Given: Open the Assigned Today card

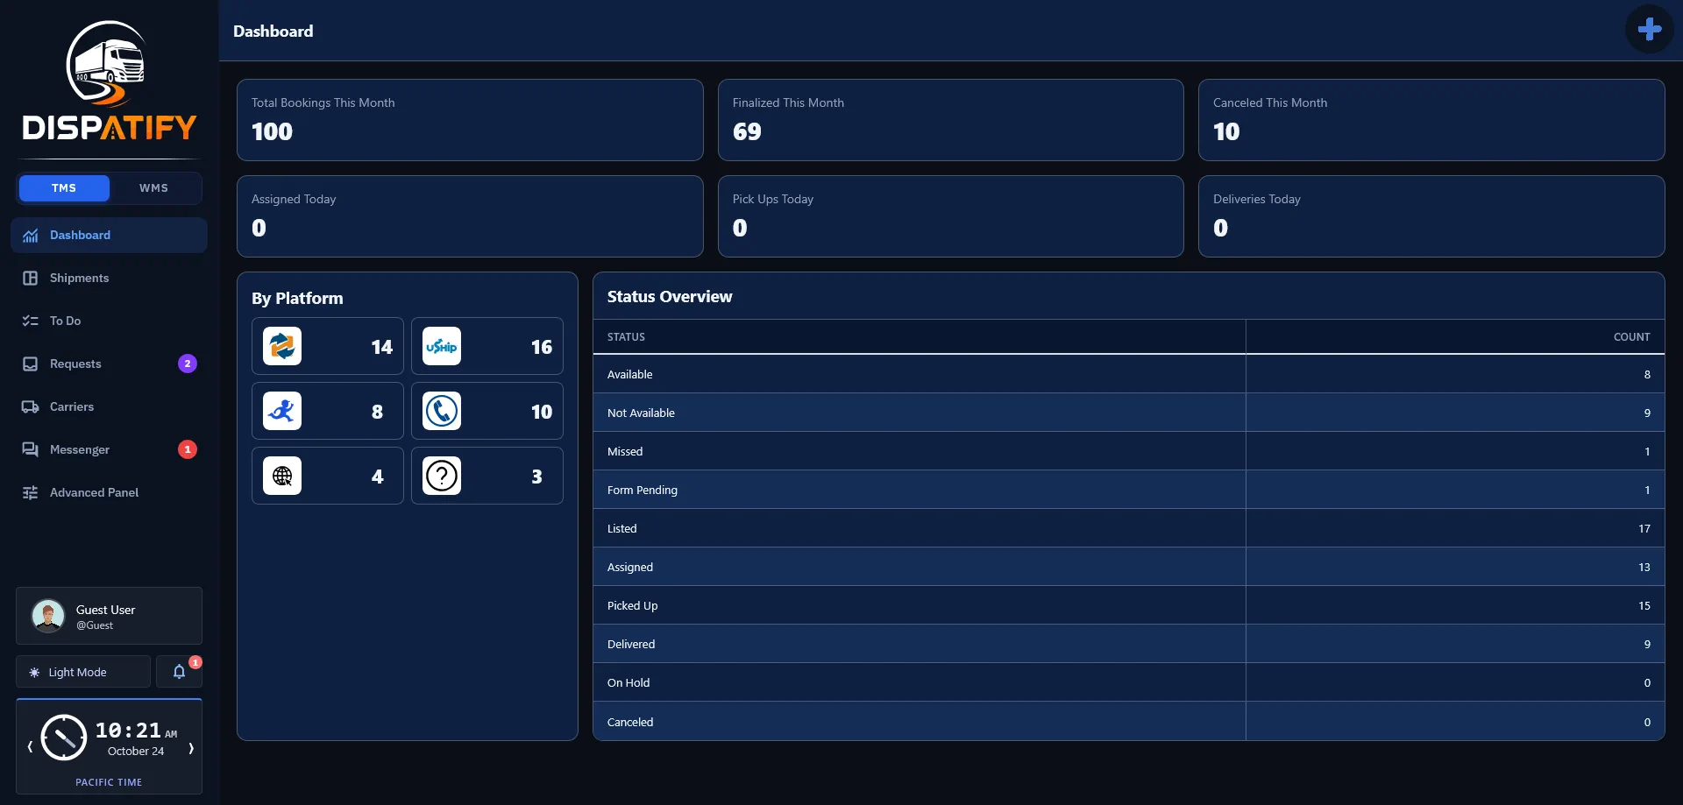Looking at the screenshot, I should coord(470,216).
